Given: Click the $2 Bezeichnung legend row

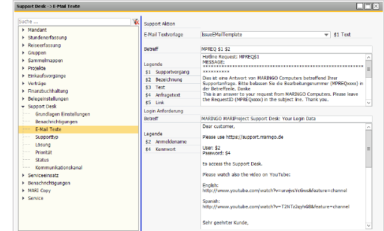Looking at the screenshot, I should (172, 80).
